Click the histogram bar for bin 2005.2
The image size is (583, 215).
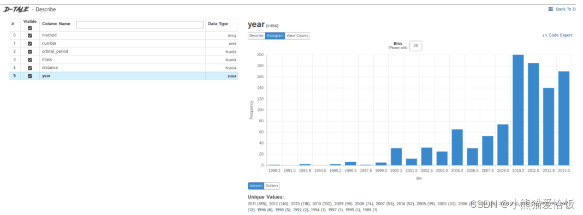click(457, 147)
